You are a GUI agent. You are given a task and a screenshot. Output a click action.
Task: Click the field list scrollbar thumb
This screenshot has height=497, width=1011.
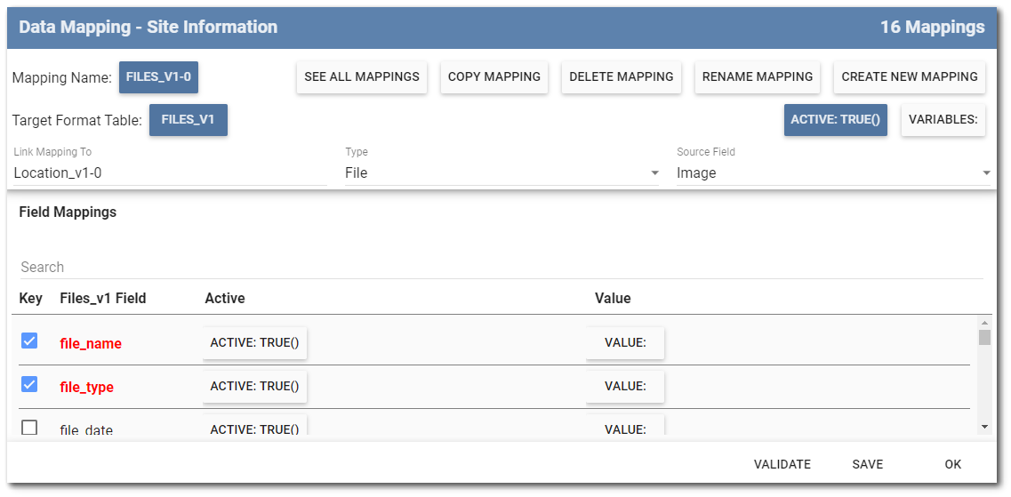984,338
